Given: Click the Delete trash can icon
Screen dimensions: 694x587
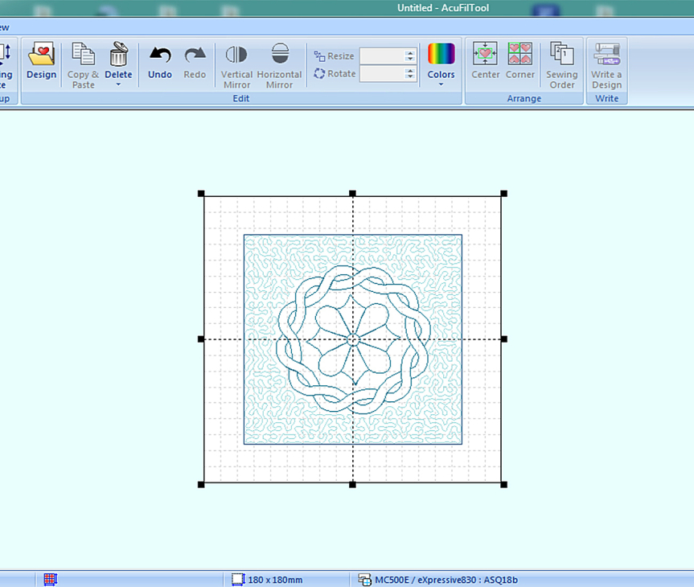Looking at the screenshot, I should [118, 55].
